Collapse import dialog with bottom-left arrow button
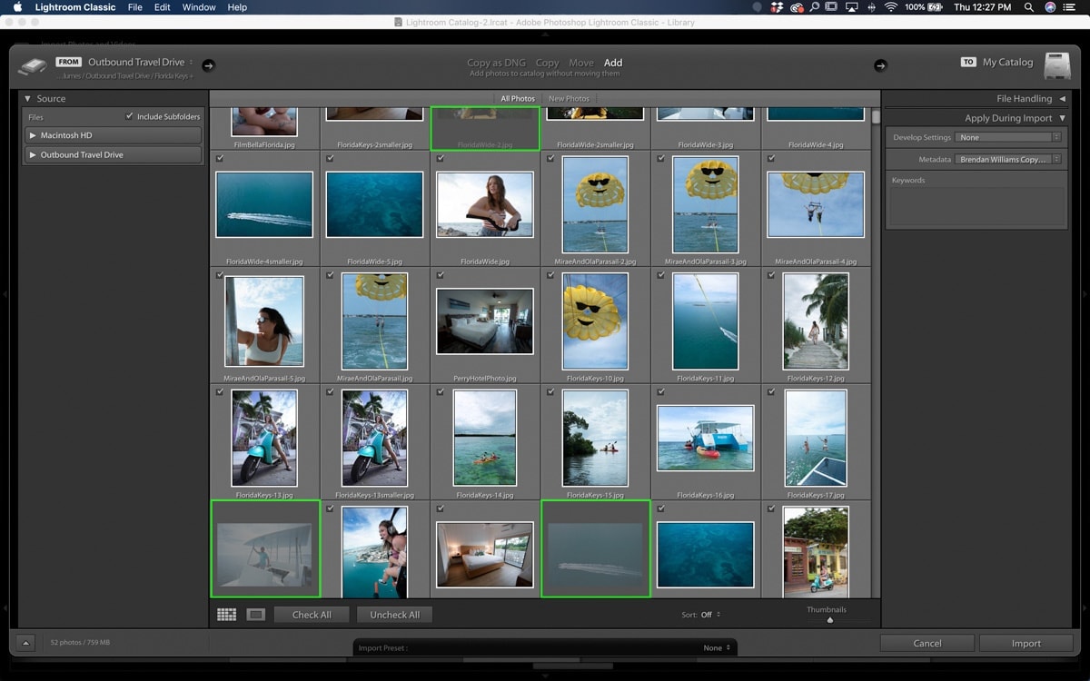 tap(25, 643)
